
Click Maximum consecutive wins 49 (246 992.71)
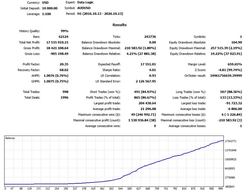click(x=144, y=115)
